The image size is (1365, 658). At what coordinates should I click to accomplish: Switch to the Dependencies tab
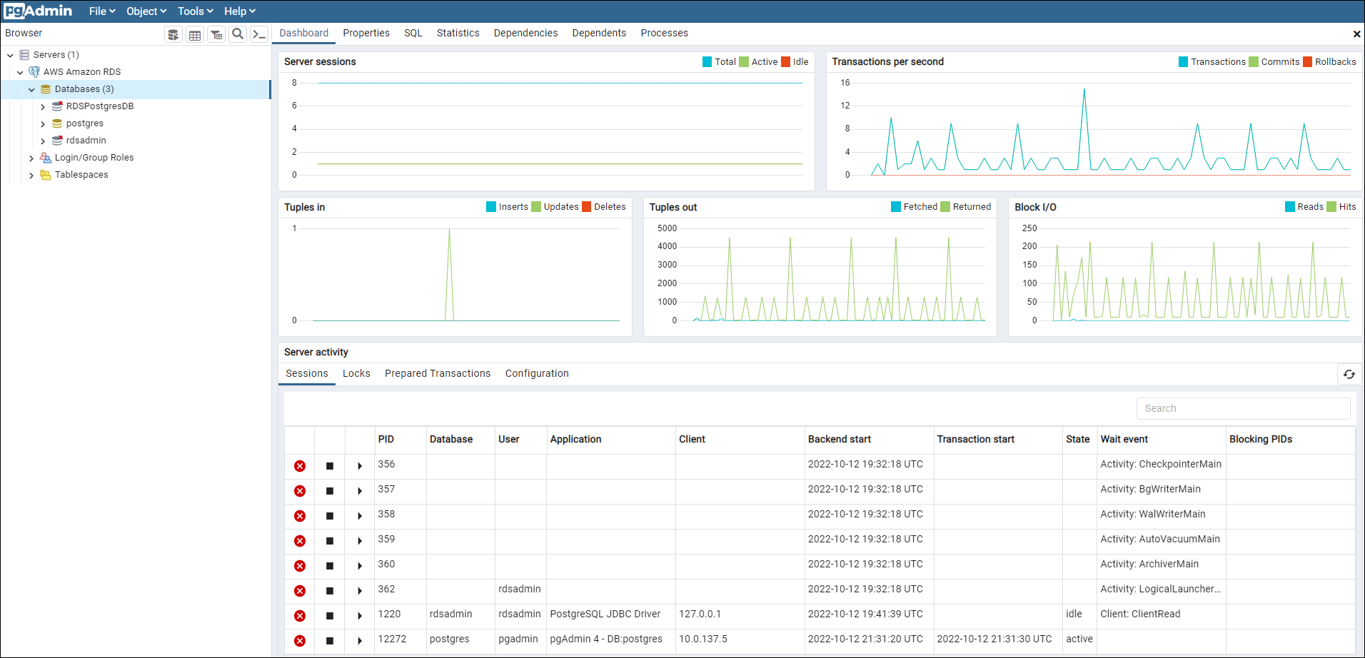pos(526,33)
